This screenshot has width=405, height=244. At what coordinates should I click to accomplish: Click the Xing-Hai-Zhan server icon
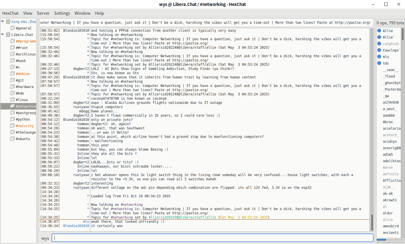click(x=8, y=22)
